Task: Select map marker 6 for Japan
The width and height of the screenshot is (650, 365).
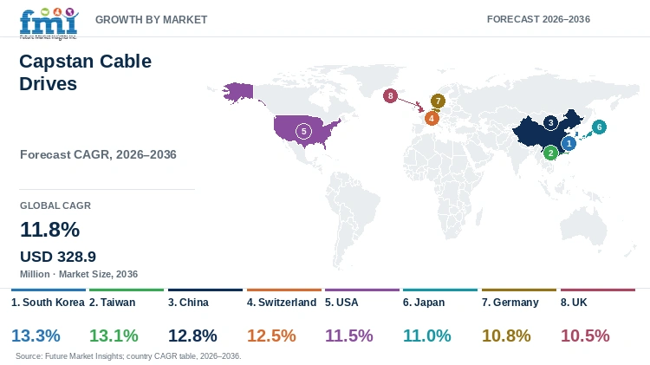Action: (599, 127)
